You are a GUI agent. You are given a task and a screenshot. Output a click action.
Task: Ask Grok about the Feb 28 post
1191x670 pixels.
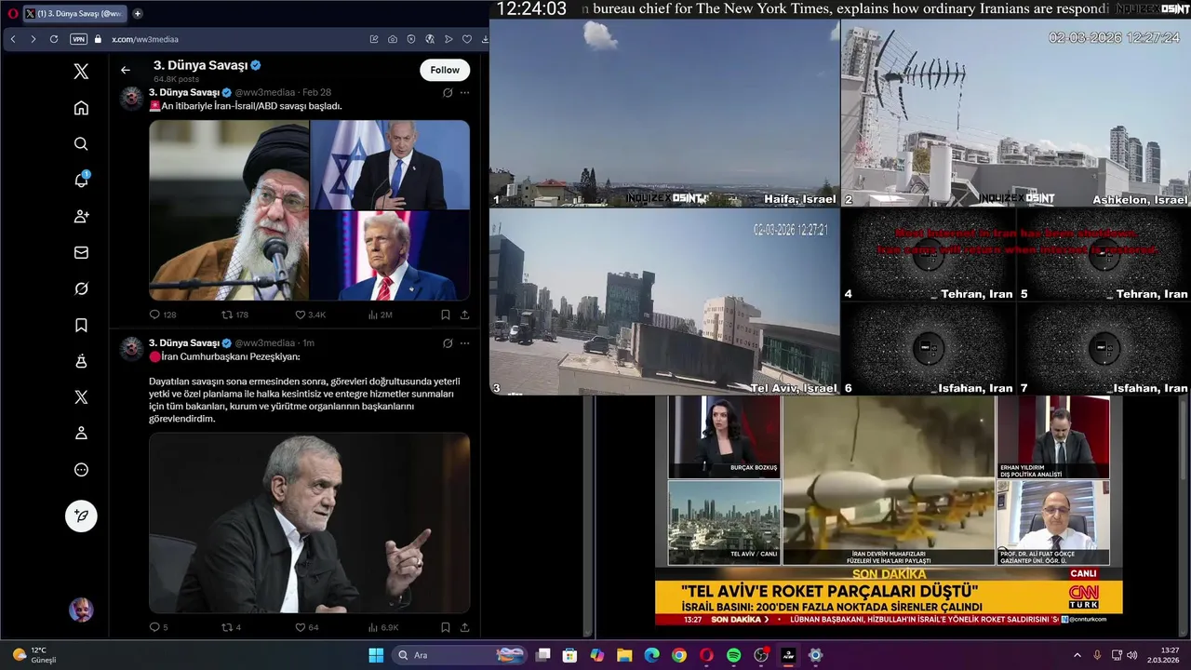point(448,93)
